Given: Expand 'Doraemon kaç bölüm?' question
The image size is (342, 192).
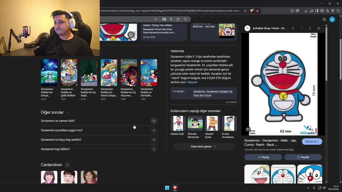Looking at the screenshot, I should tap(99, 149).
